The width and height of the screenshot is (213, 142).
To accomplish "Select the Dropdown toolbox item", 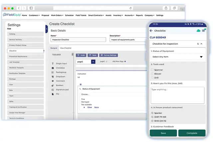I will (59, 76).
